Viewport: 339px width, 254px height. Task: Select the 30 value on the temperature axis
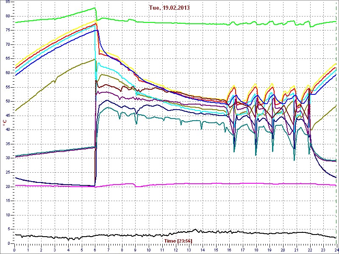8,158
